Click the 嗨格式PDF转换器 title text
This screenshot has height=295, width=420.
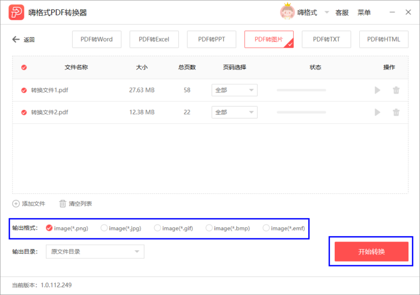57,13
